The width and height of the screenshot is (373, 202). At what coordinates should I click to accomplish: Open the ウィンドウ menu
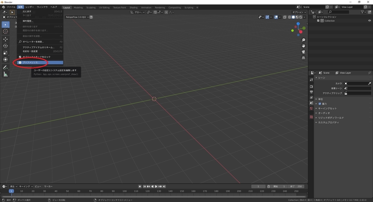tap(42, 7)
